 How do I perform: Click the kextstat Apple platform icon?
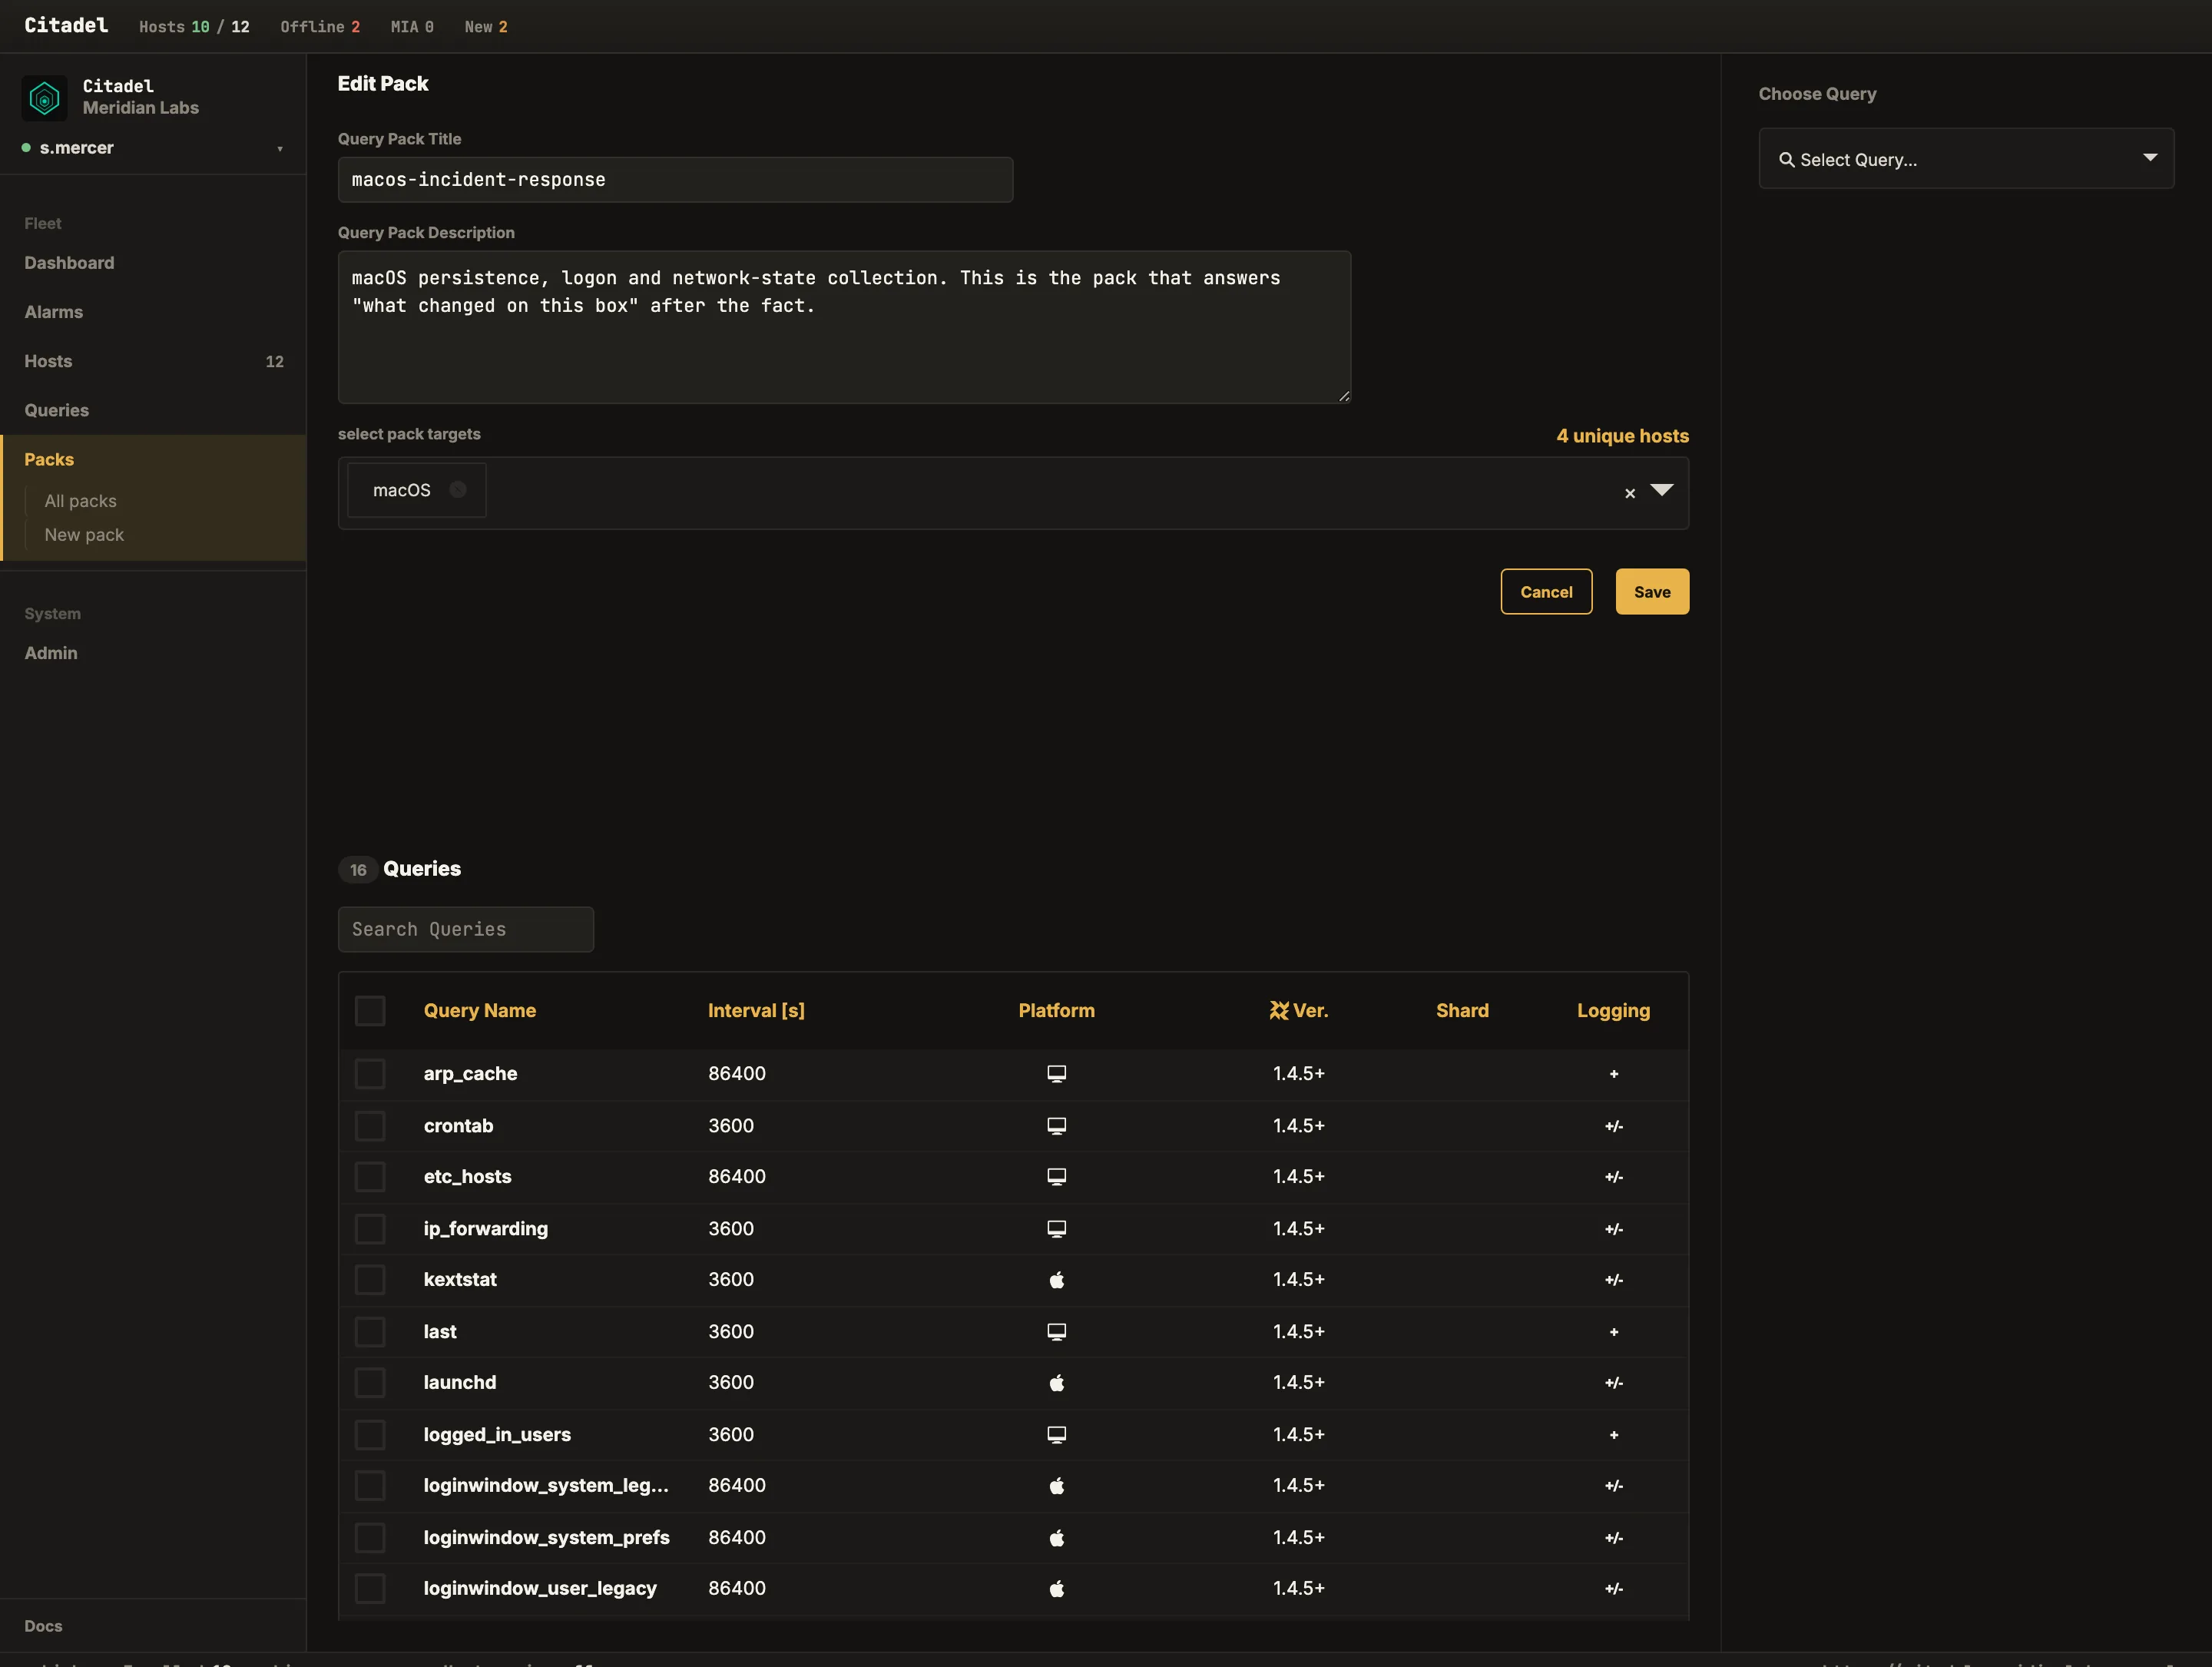coord(1056,1280)
